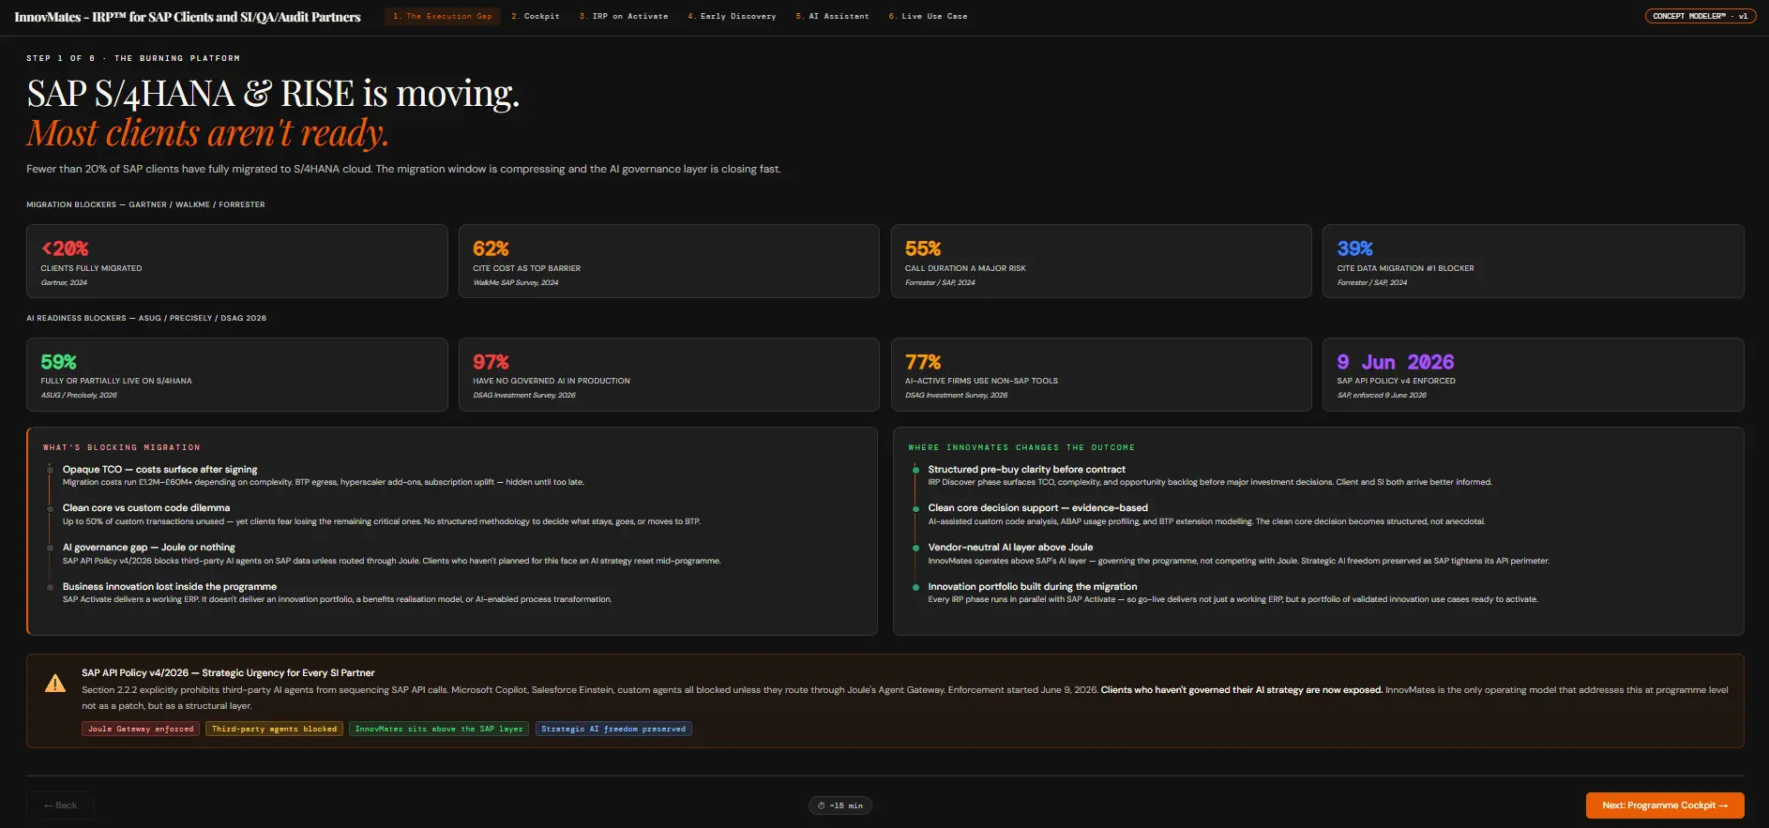
Task: Click "Clean core vs custom code dilemma"
Action: pos(146,507)
